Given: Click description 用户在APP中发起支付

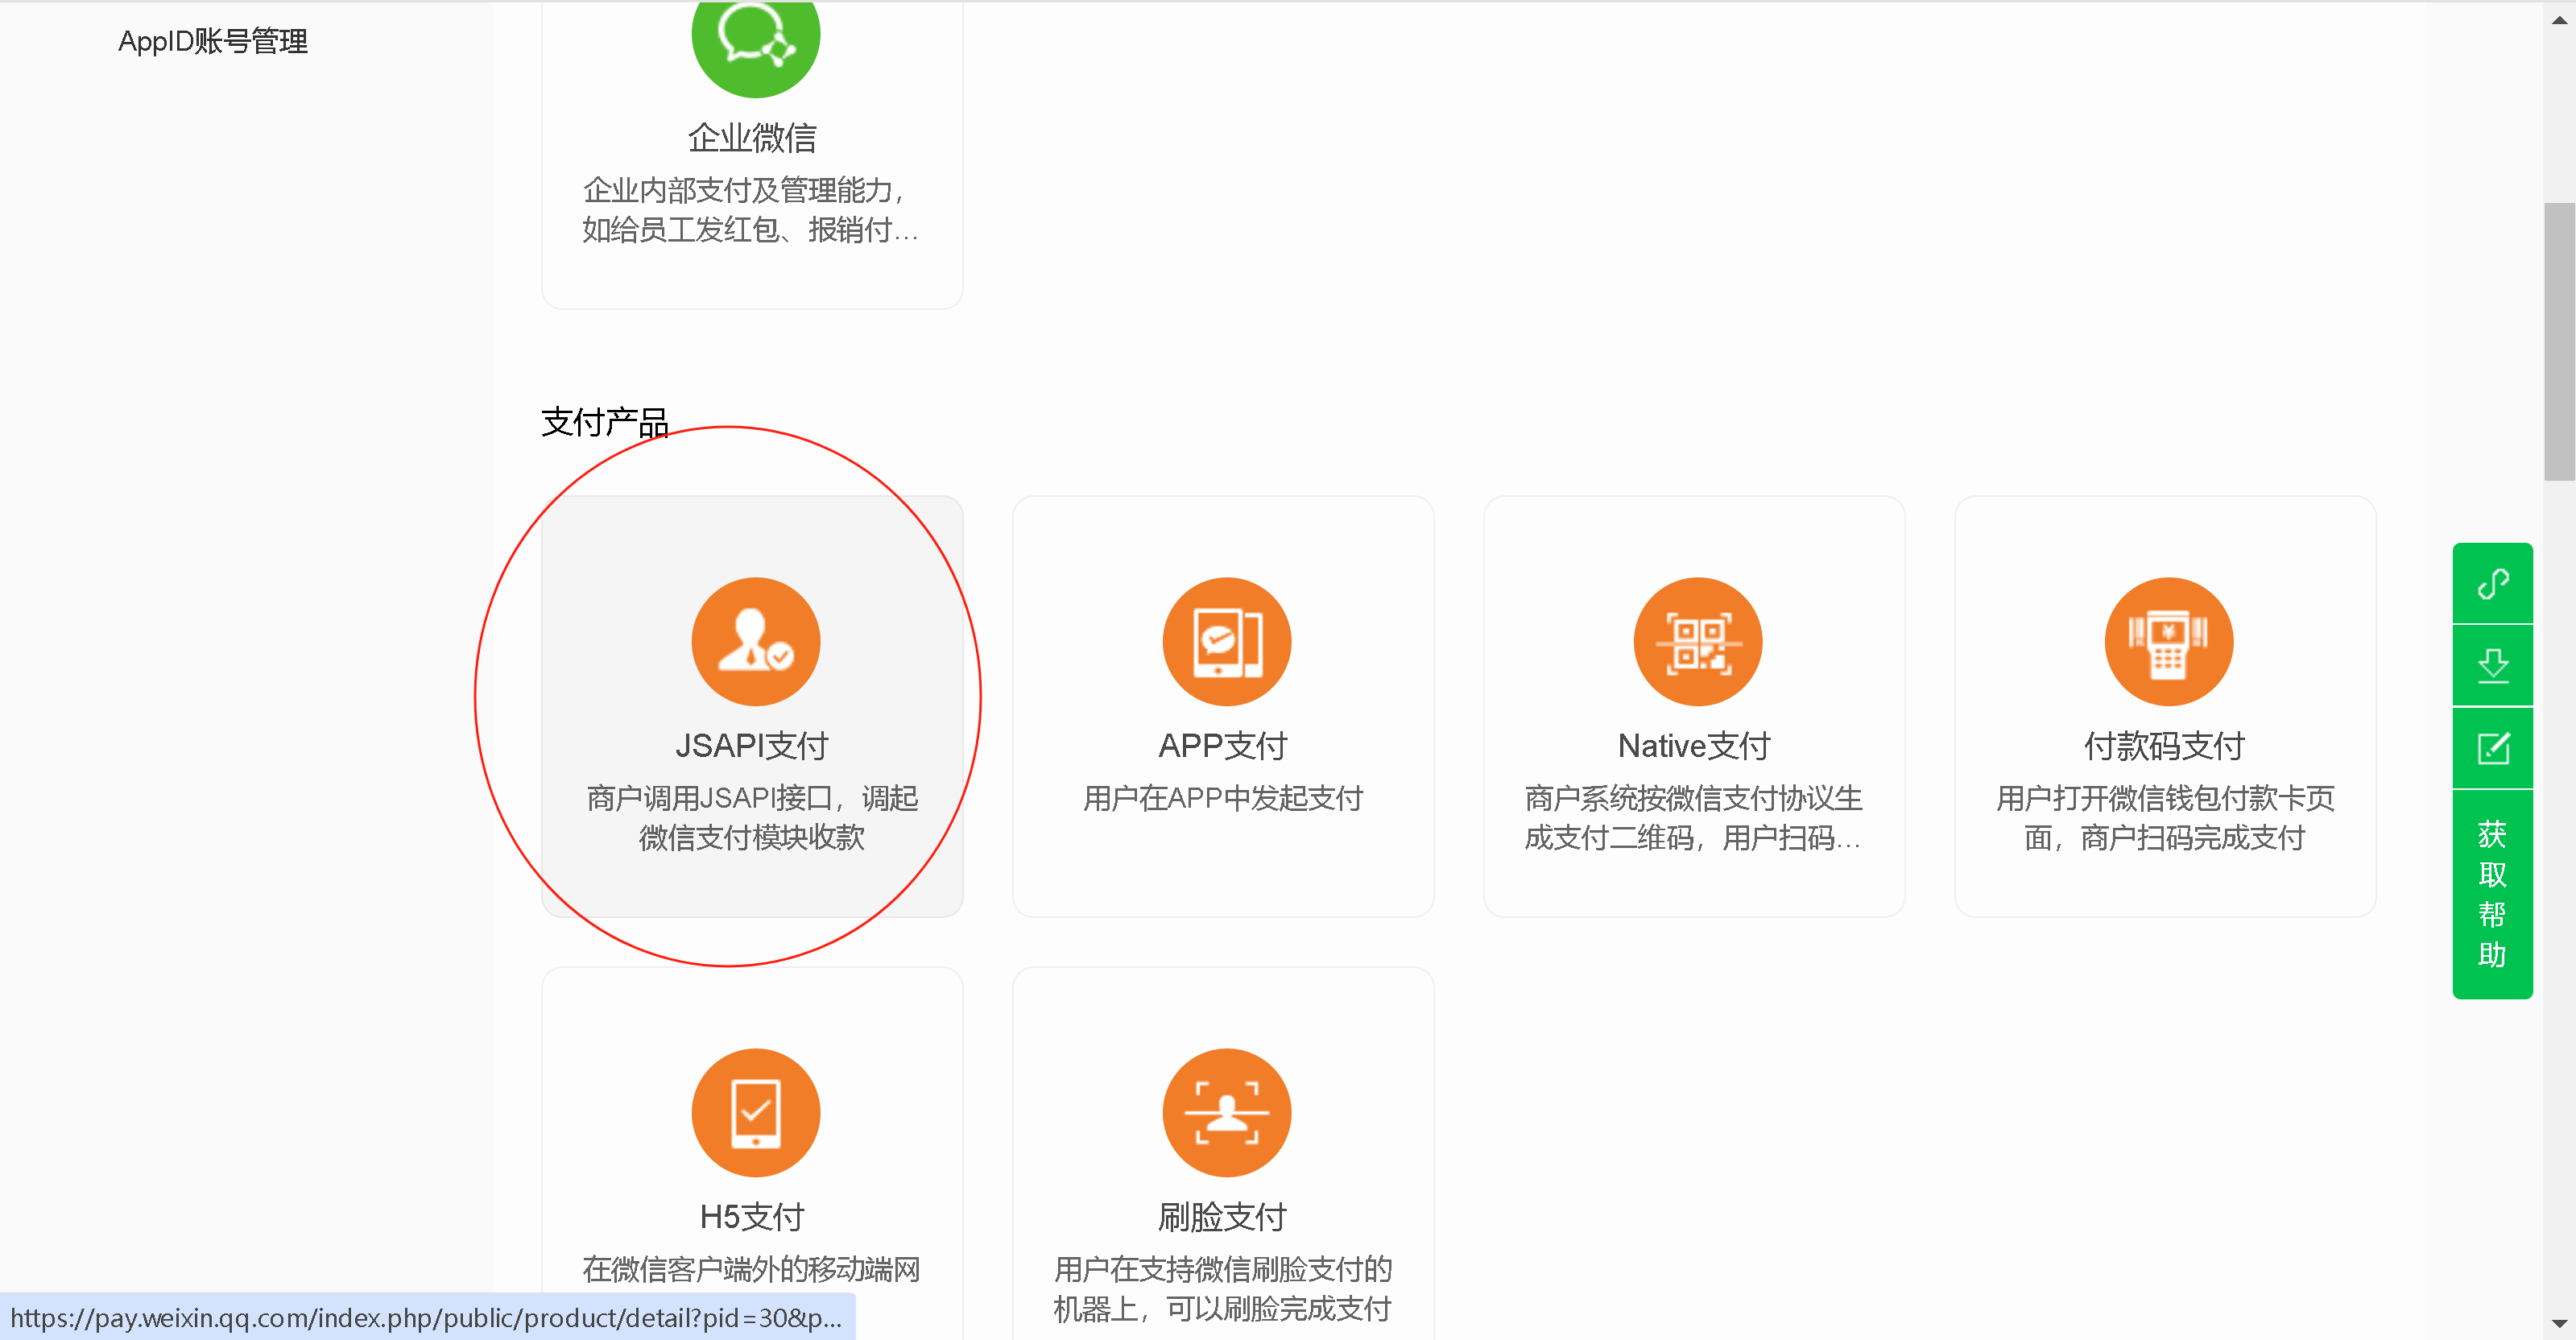Looking at the screenshot, I should click(1223, 797).
